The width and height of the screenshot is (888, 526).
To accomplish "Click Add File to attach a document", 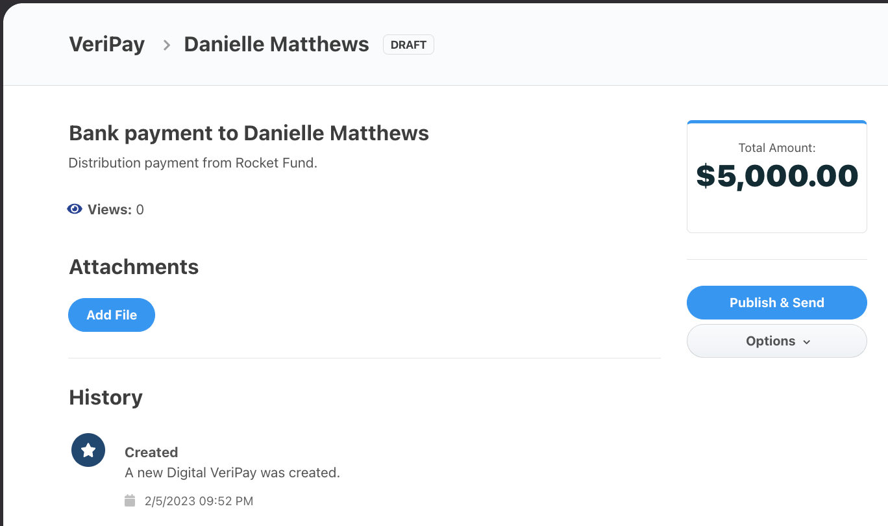I will pyautogui.click(x=111, y=314).
